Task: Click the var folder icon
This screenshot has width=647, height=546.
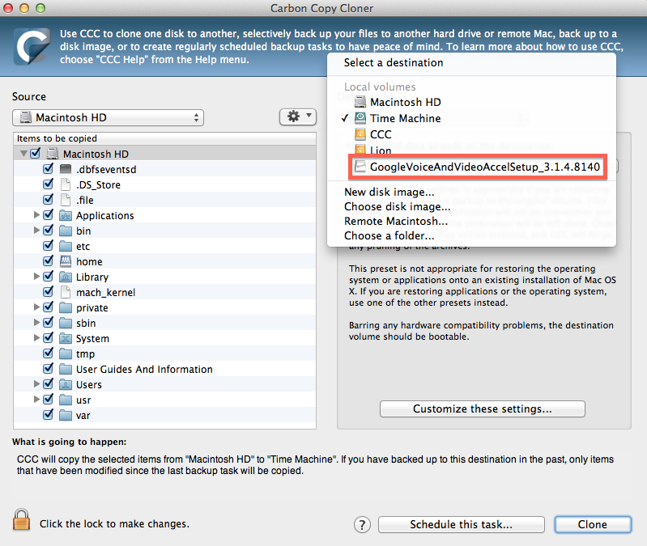Action: tap(66, 416)
